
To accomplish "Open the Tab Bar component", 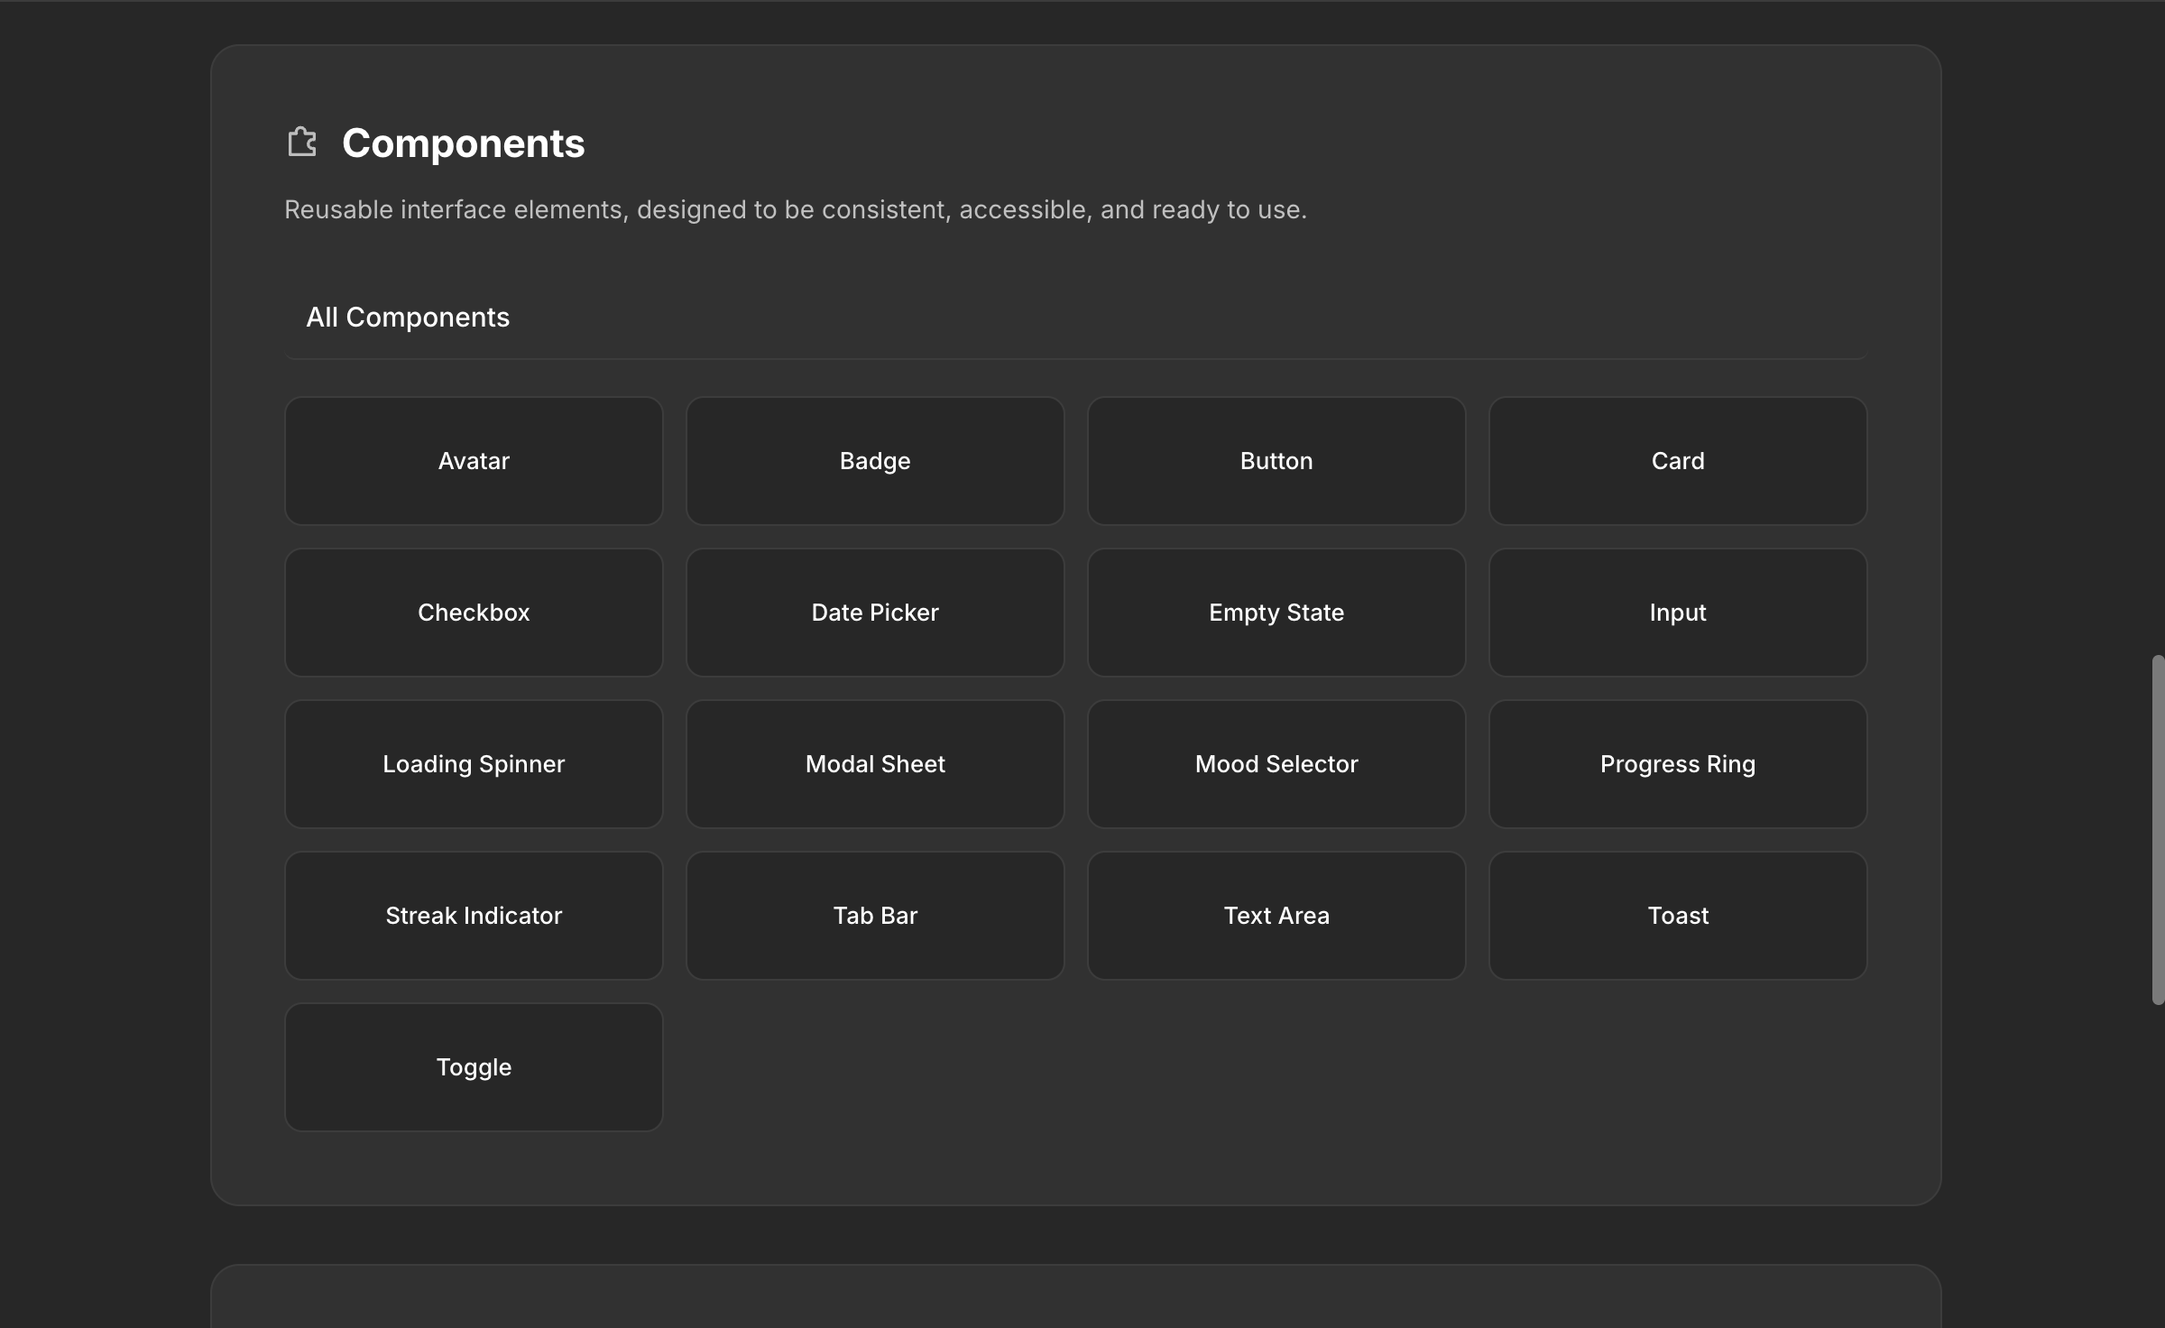I will click(874, 915).
